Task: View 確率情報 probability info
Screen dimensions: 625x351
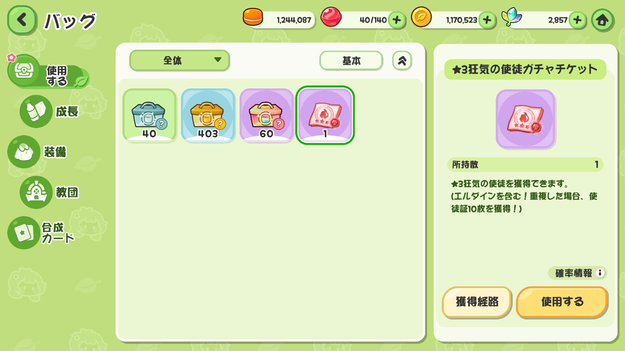Action: point(577,273)
